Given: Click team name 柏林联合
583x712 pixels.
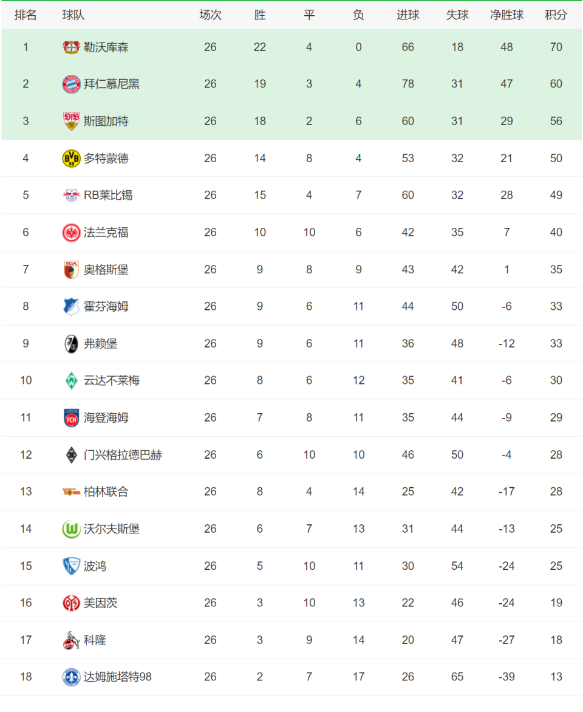Looking at the screenshot, I should tap(106, 491).
